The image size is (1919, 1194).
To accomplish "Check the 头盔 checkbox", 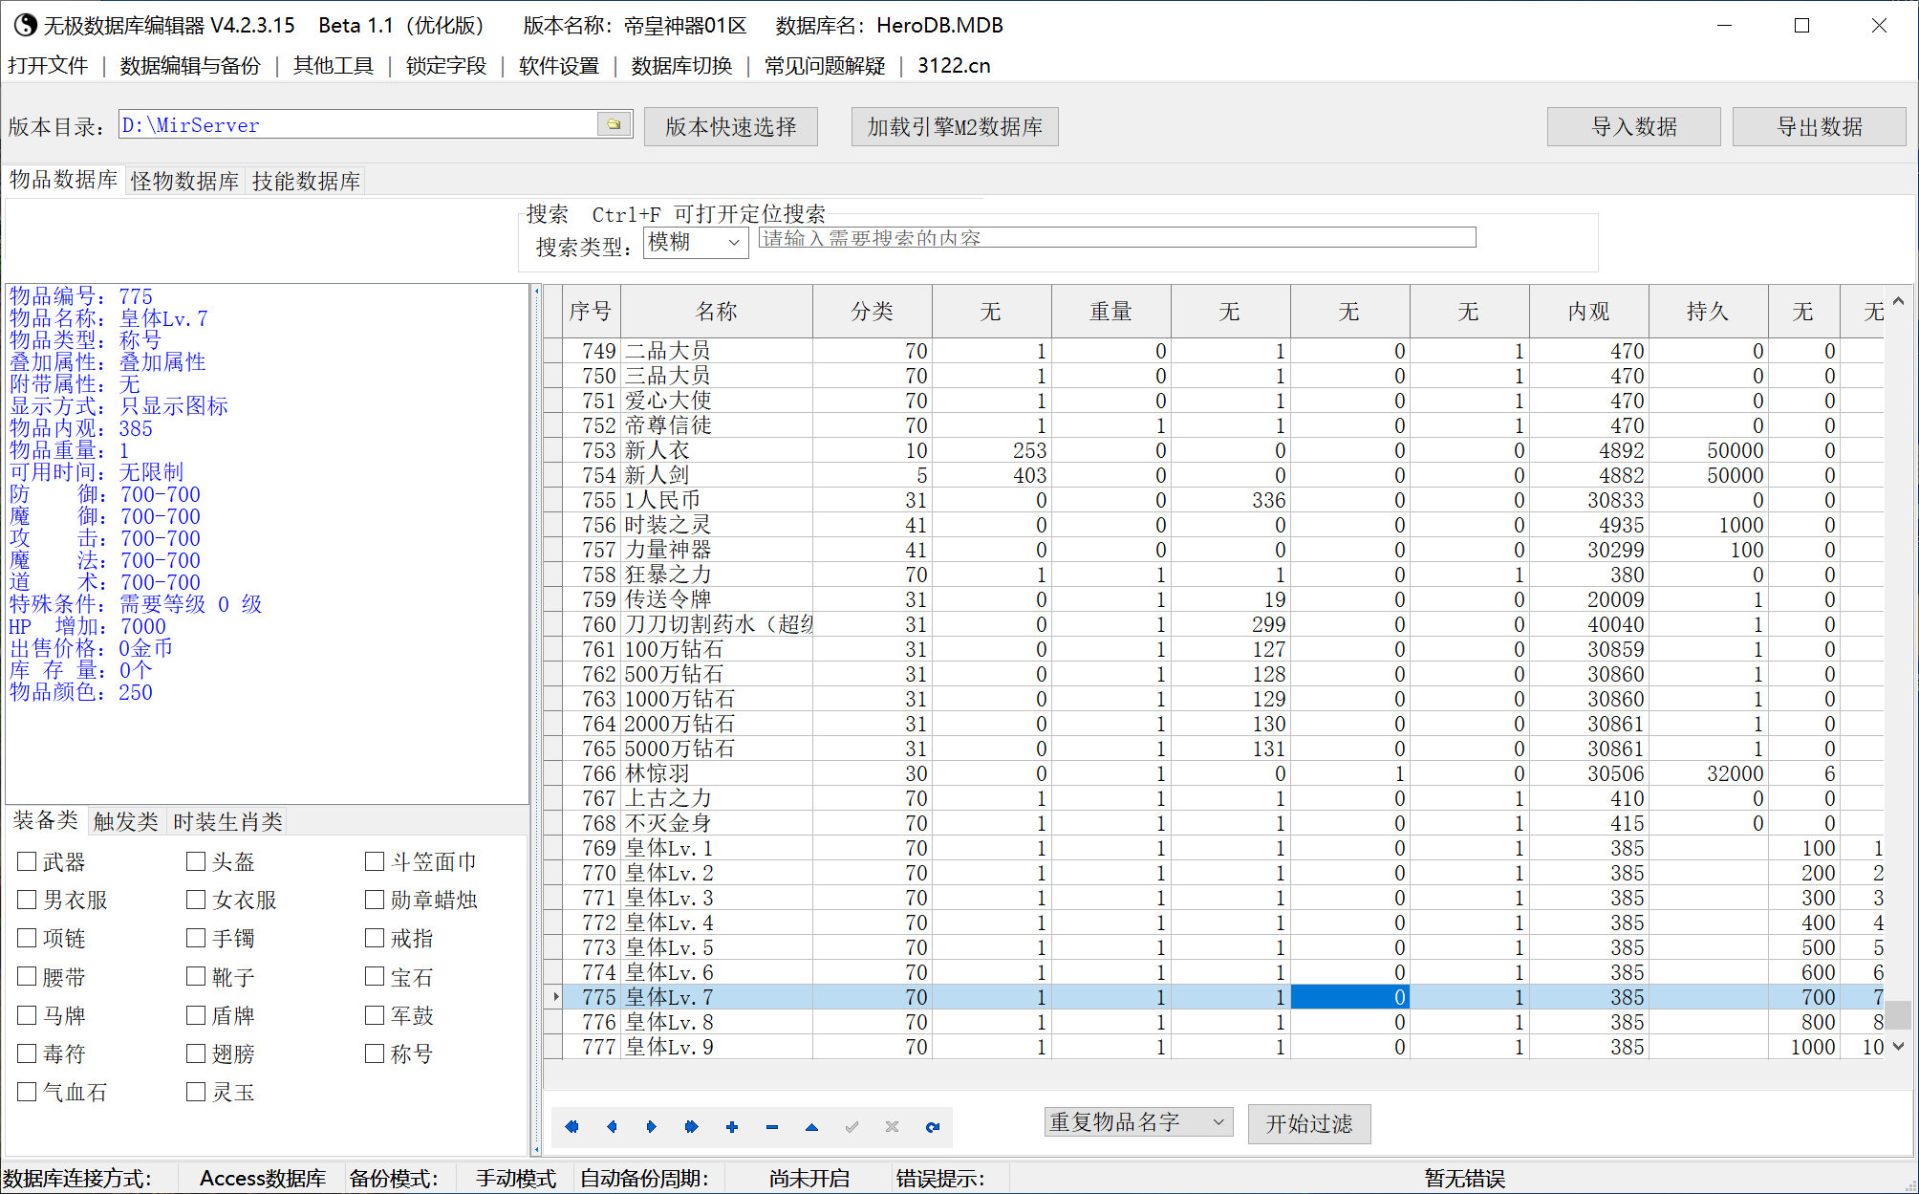I will point(196,861).
